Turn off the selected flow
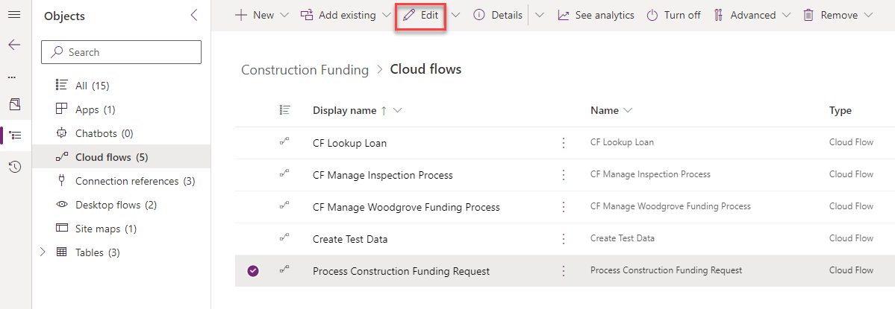The image size is (895, 309). [x=673, y=15]
